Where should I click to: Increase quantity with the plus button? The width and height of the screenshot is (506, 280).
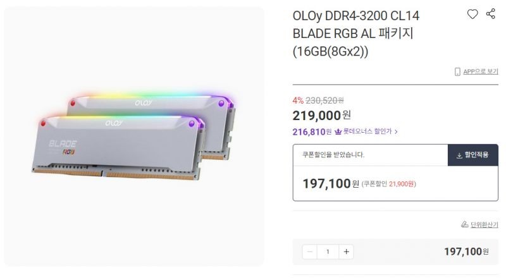coord(346,252)
